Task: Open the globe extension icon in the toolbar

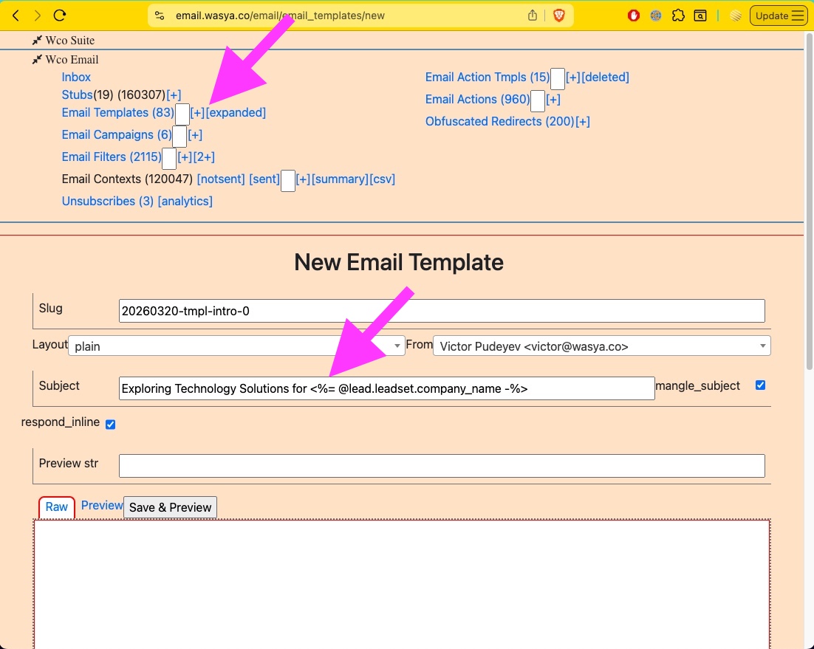Action: point(656,15)
